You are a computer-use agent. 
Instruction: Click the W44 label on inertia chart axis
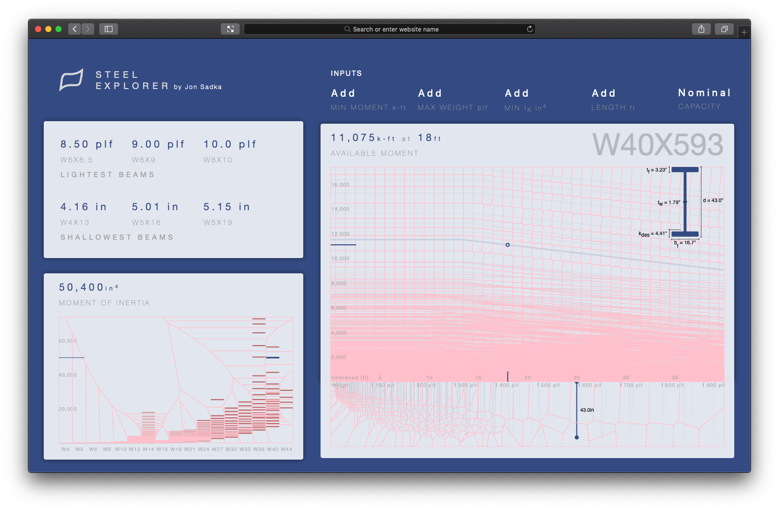click(x=286, y=449)
